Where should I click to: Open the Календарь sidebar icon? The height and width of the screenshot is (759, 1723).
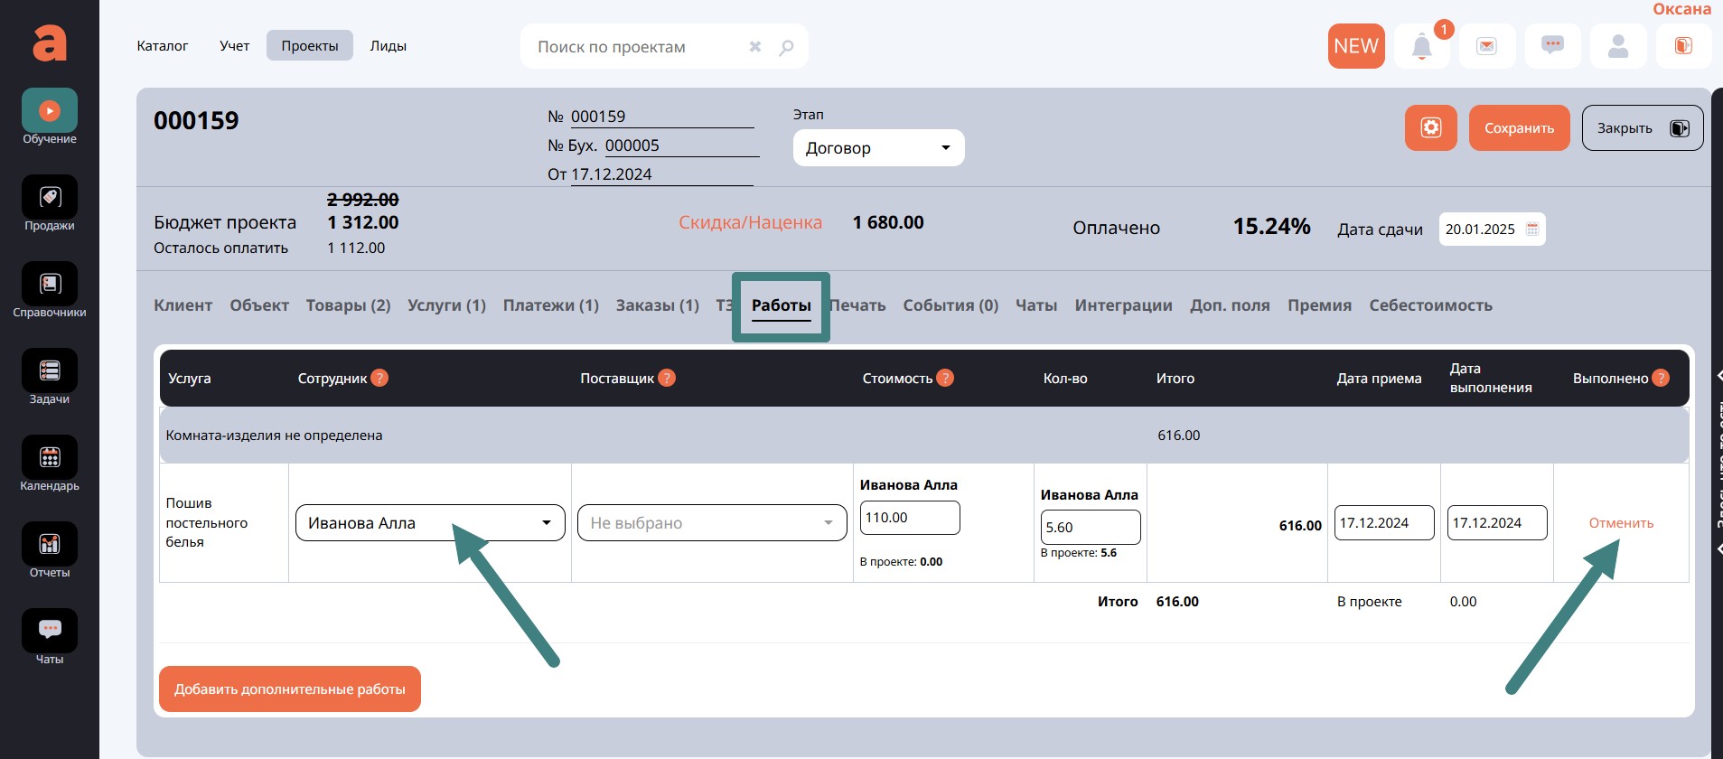coord(50,458)
